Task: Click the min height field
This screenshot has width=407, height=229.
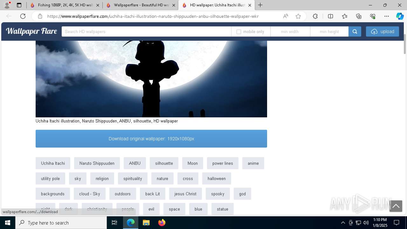Action: pyautogui.click(x=329, y=31)
